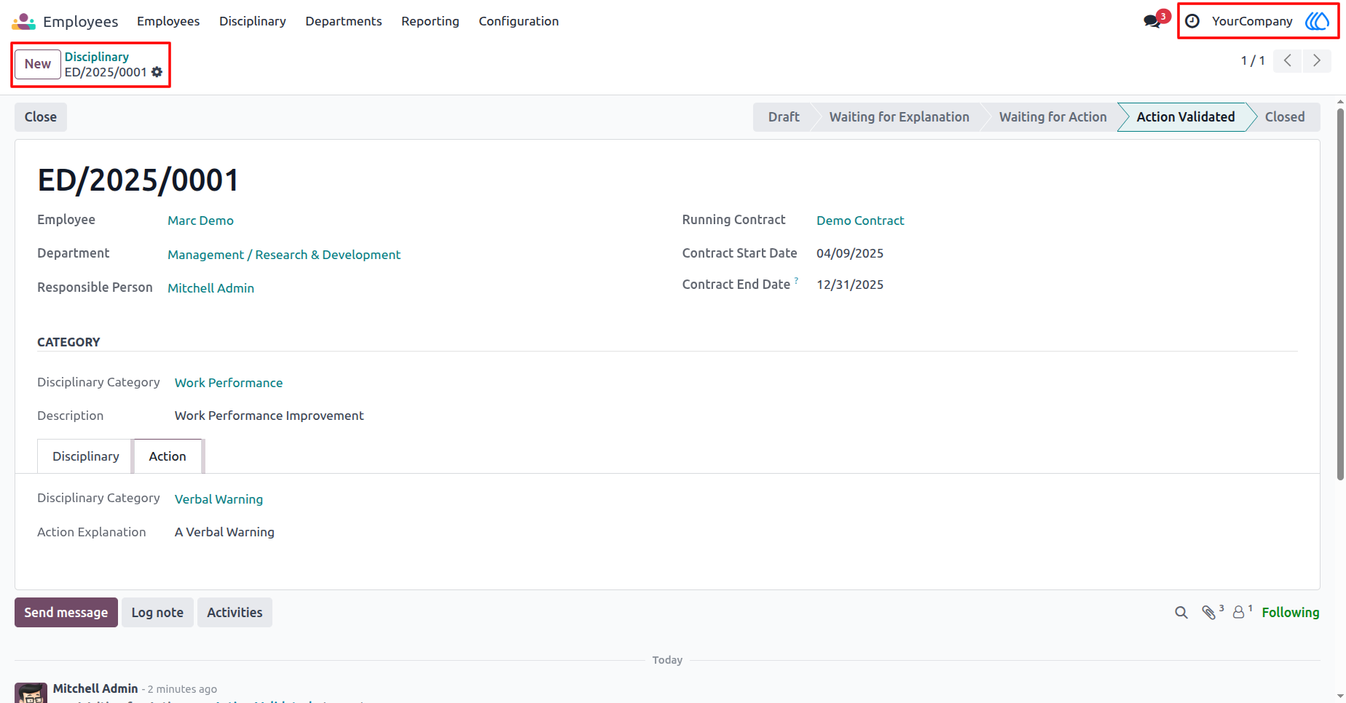Open the Disciplinary menu
The image size is (1346, 703).
[253, 21]
